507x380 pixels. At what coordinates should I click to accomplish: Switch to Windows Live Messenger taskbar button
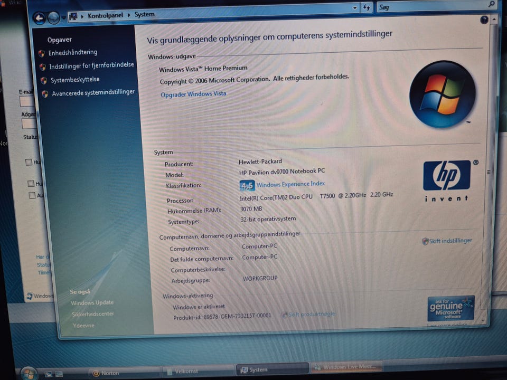(x=346, y=367)
